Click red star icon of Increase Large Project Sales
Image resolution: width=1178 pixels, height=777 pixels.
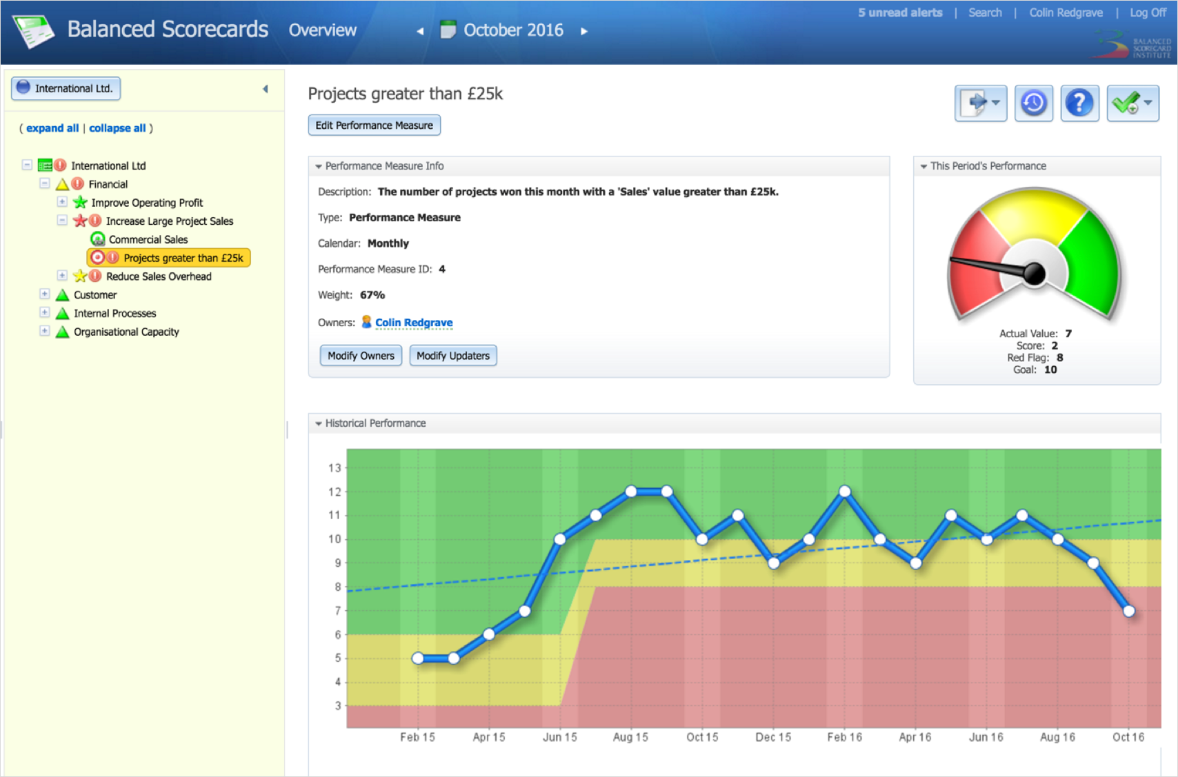(x=80, y=221)
